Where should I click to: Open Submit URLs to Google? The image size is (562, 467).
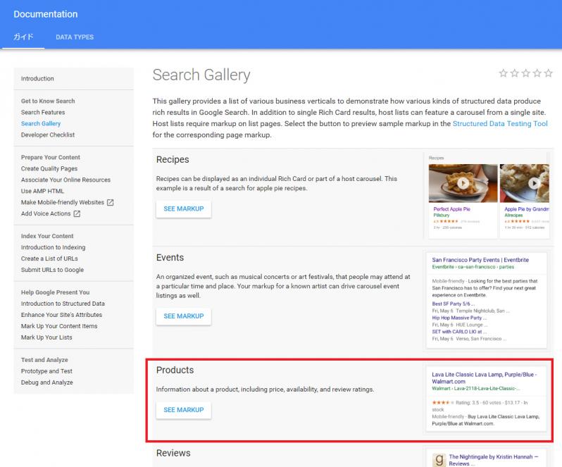coord(52,270)
